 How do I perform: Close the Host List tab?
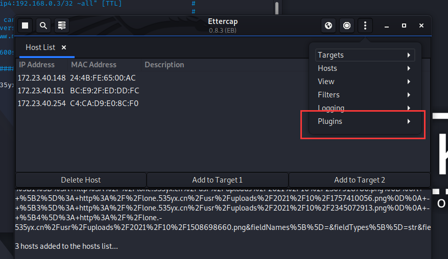[64, 47]
